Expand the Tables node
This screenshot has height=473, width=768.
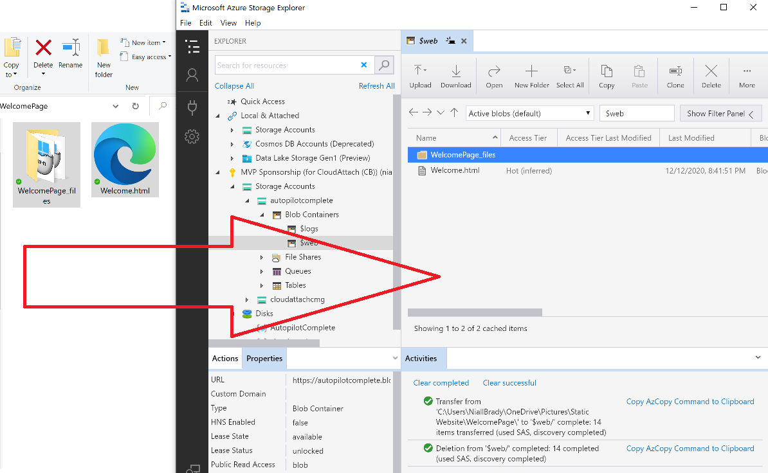pos(262,285)
